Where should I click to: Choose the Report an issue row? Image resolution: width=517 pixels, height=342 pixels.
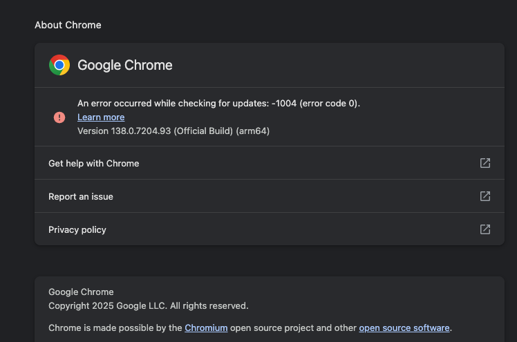pyautogui.click(x=270, y=196)
